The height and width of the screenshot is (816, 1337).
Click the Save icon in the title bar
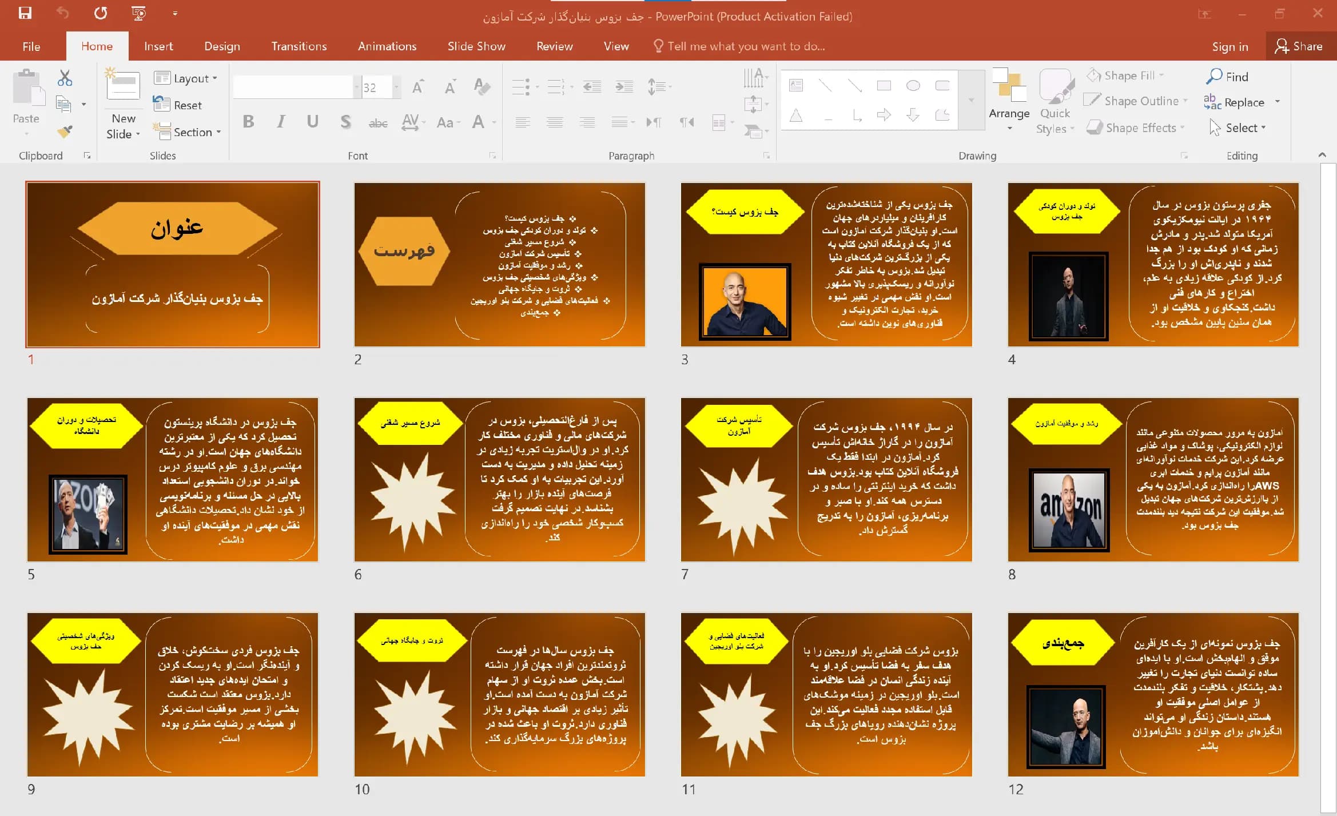[x=25, y=13]
